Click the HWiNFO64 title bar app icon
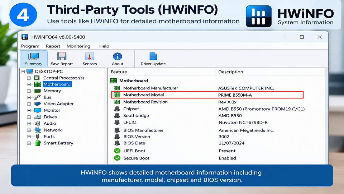344x194 pixels. click(x=25, y=37)
